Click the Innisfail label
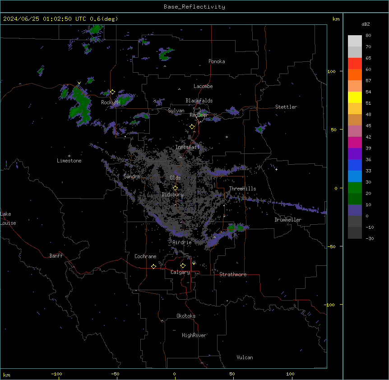Image resolution: width=389 pixels, height=380 pixels. (x=187, y=147)
